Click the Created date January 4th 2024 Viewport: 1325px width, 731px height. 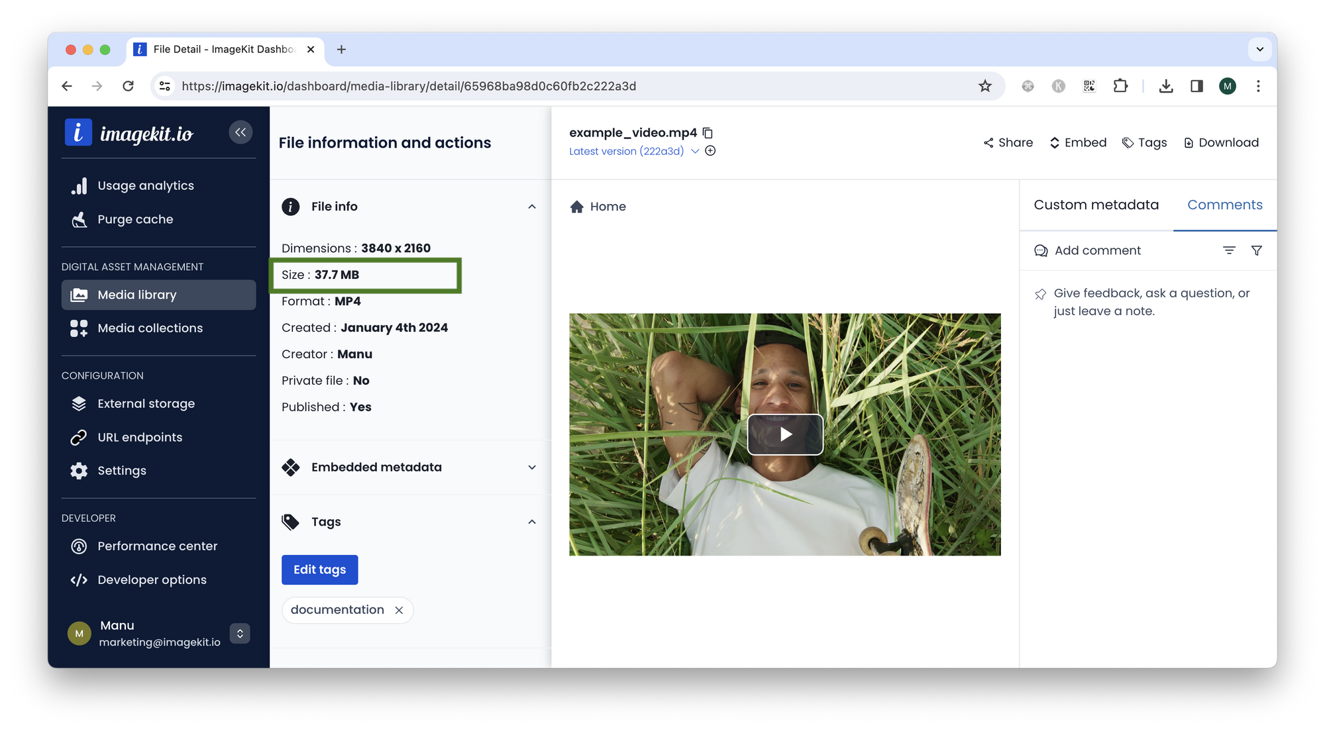pyautogui.click(x=394, y=328)
